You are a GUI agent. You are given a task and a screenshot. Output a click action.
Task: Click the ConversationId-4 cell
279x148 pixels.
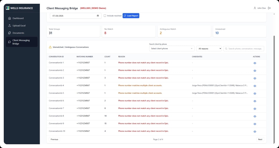point(56,85)
